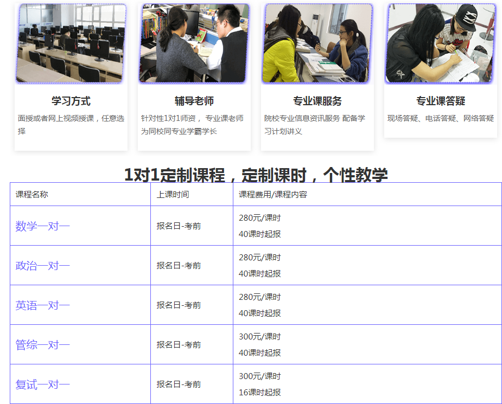
Task: Click the 课程费用/课程内容 column header
Action: pos(273,194)
